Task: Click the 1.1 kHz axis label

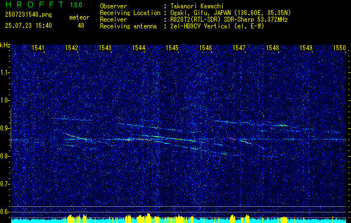Action: tap(5, 72)
